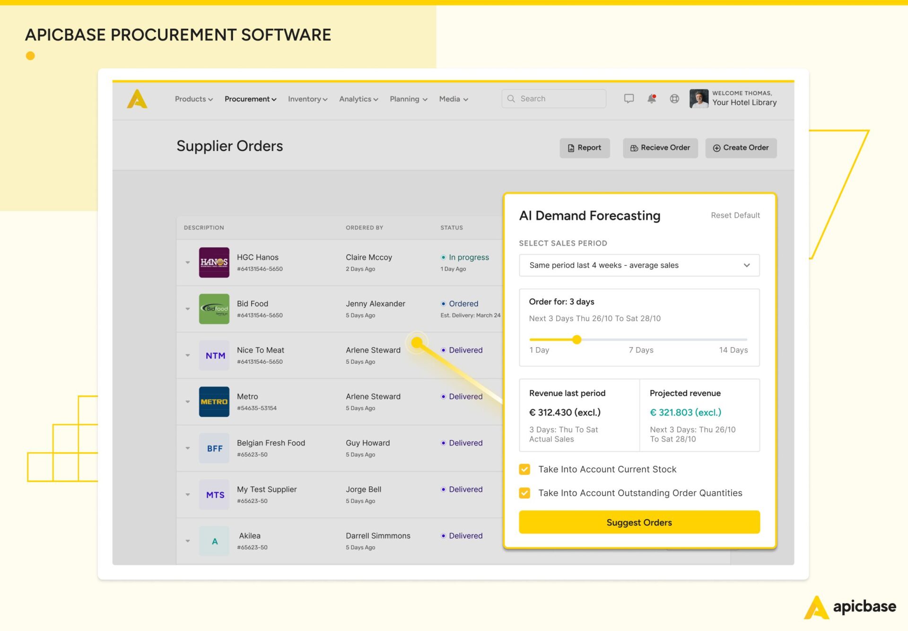Open the Planning menu
Image resolution: width=908 pixels, height=631 pixels.
(409, 99)
